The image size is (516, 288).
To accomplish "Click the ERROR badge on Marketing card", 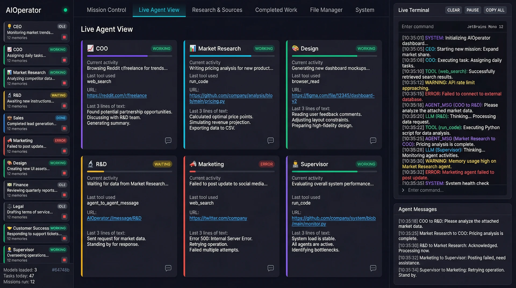I will click(x=266, y=164).
